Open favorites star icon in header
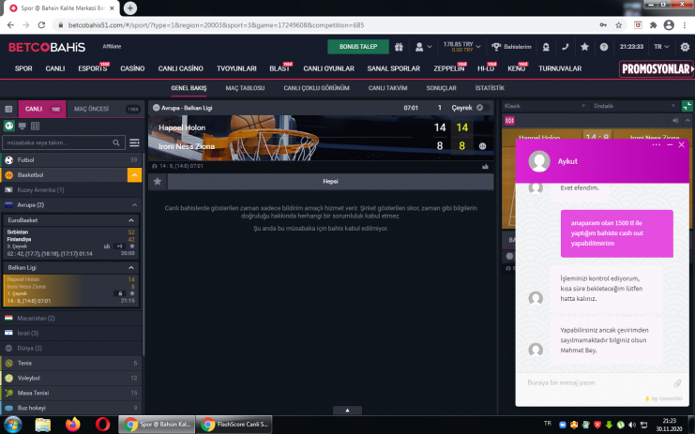Image resolution: width=695 pixels, height=434 pixels. [584, 47]
